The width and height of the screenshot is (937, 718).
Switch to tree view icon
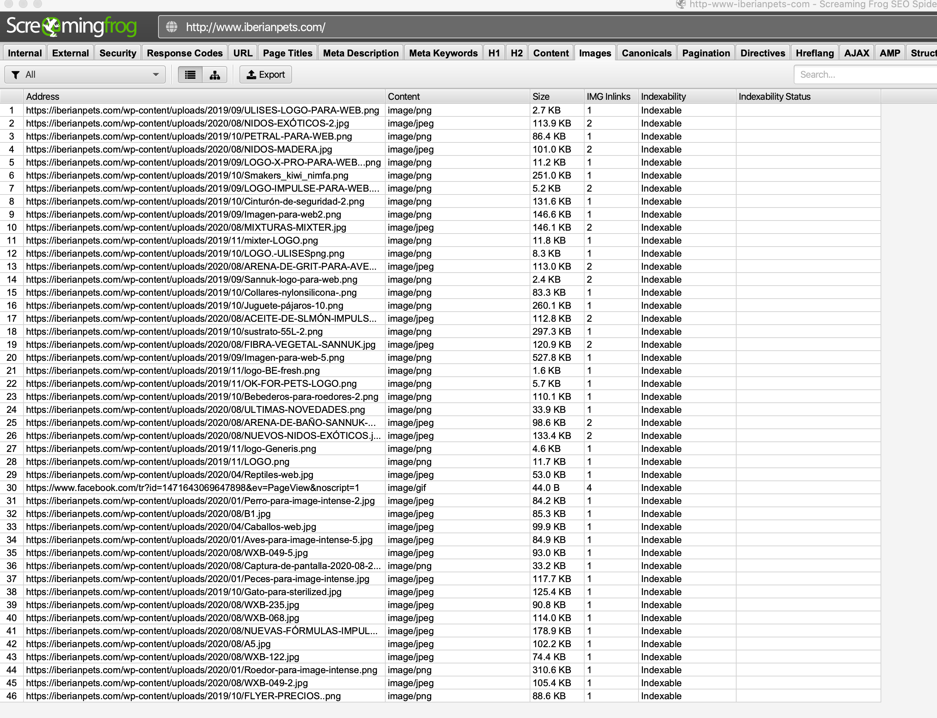coord(215,75)
